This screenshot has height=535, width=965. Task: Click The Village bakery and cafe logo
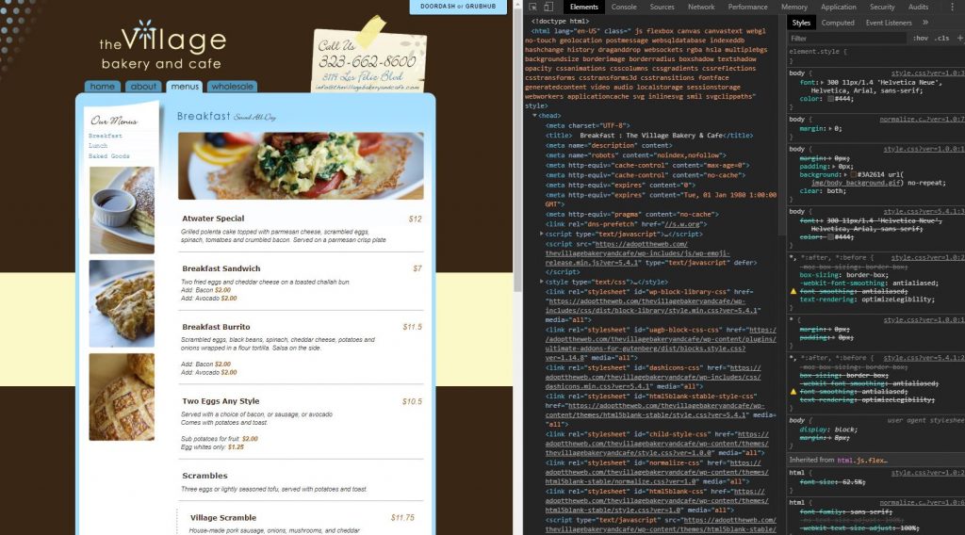162,45
